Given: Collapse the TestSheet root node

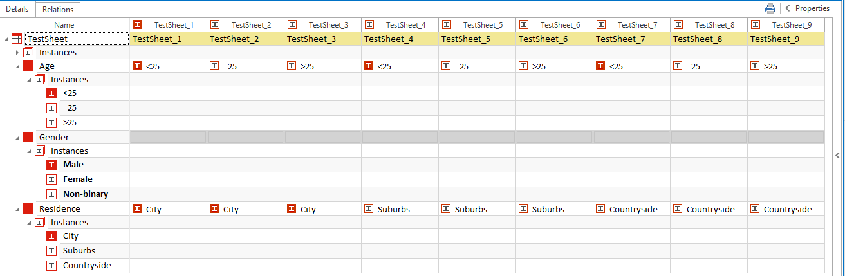Looking at the screenshot, I should (x=6, y=39).
